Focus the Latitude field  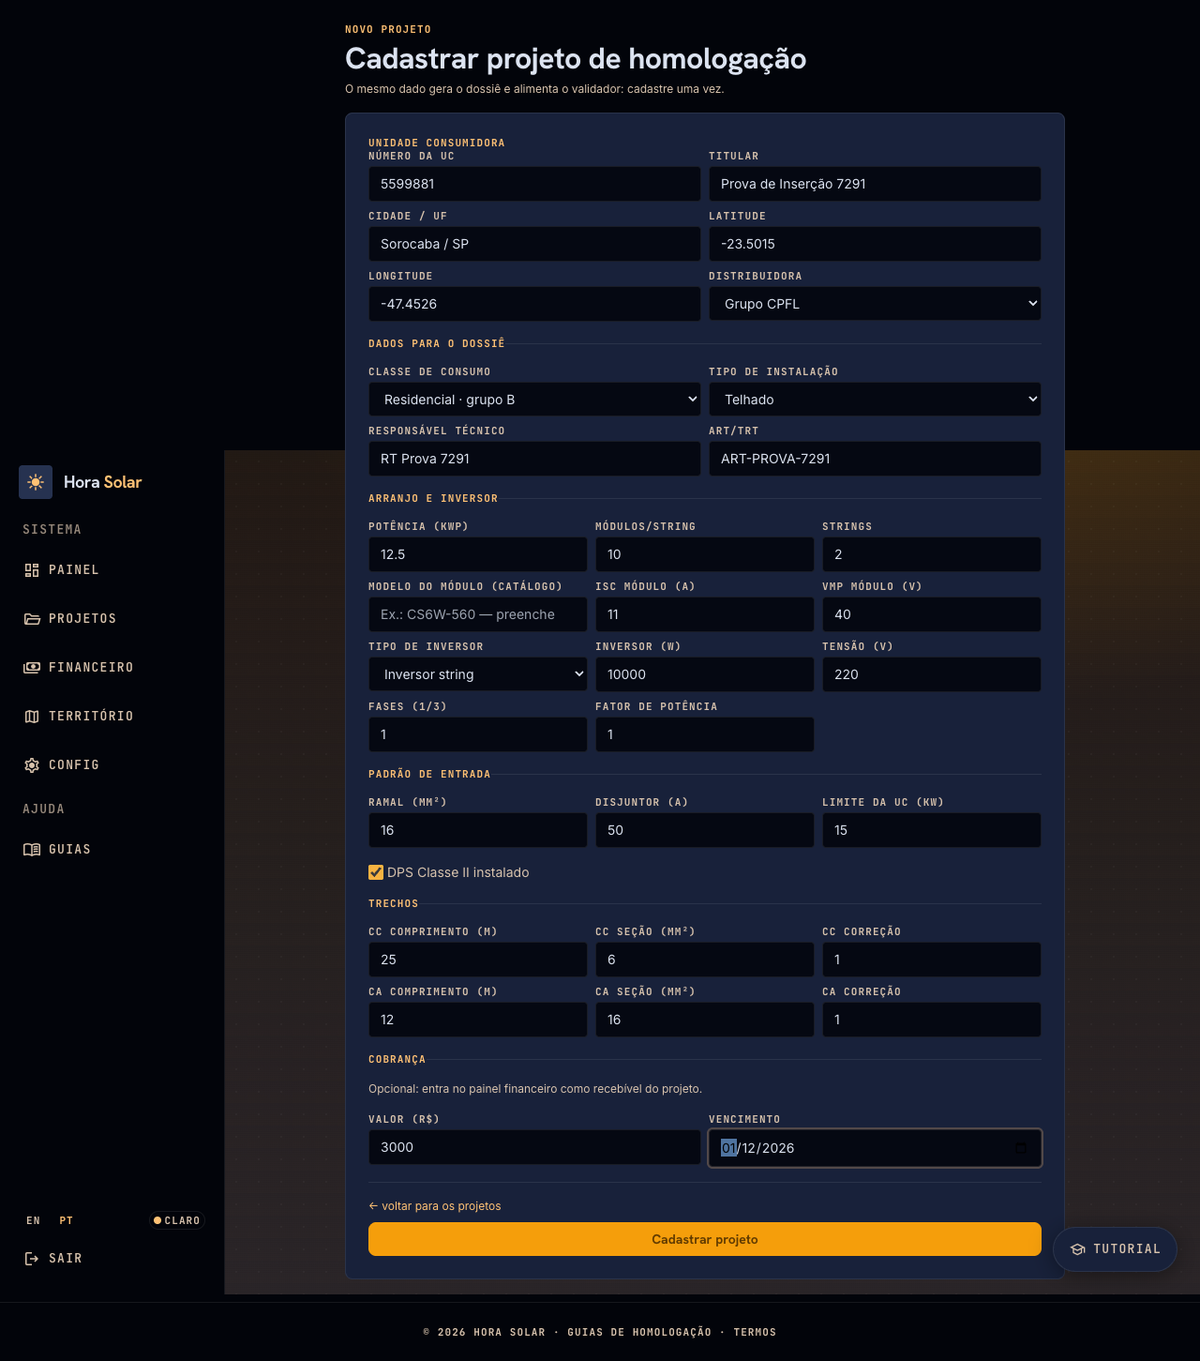[x=875, y=244]
